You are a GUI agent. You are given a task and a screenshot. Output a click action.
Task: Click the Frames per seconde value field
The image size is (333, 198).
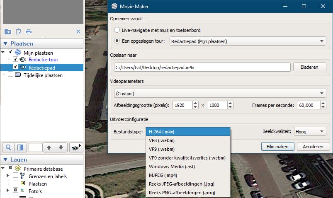click(x=309, y=105)
